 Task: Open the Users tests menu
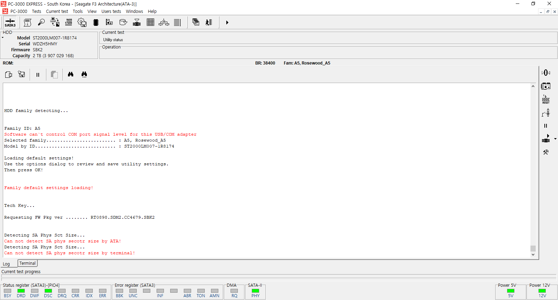(x=111, y=12)
